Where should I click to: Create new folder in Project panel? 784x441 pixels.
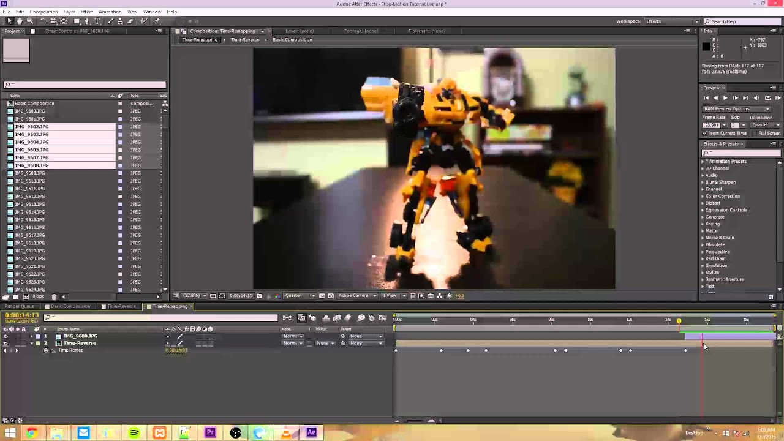[15, 297]
